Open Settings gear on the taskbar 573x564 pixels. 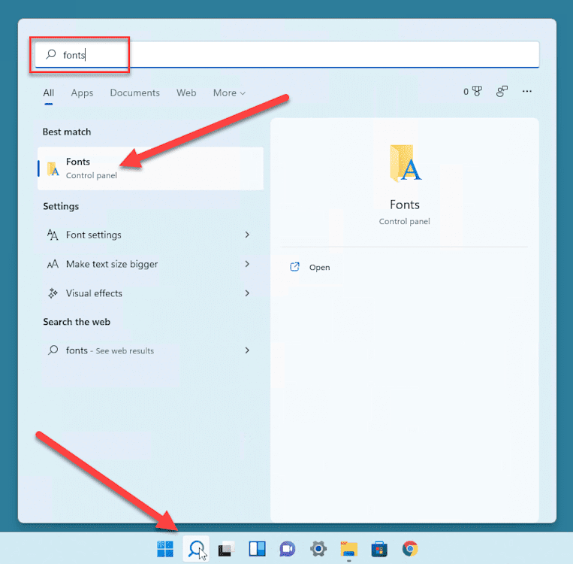pos(318,549)
